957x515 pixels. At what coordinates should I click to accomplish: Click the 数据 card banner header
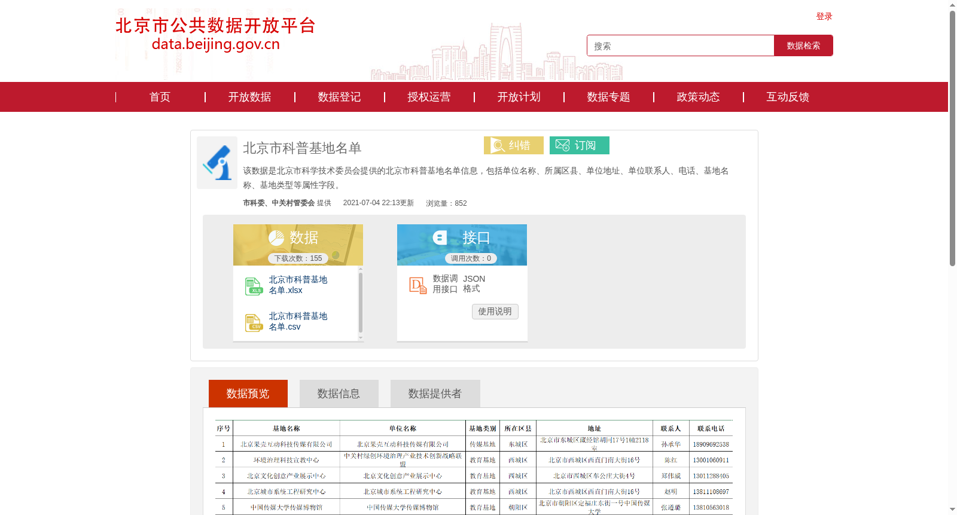click(298, 245)
